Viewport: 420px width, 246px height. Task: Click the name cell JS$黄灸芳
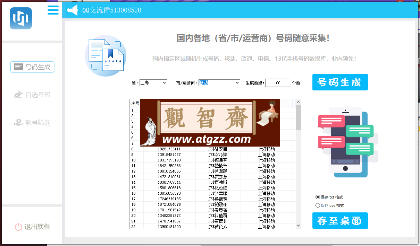(x=218, y=227)
